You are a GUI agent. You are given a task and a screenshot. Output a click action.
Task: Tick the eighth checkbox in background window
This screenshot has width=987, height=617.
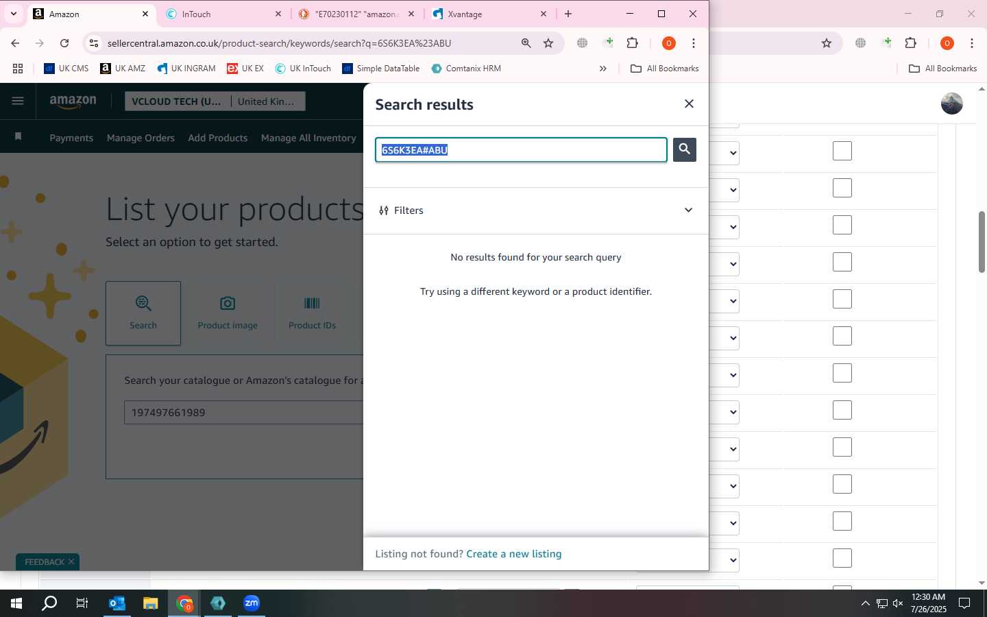(x=842, y=410)
